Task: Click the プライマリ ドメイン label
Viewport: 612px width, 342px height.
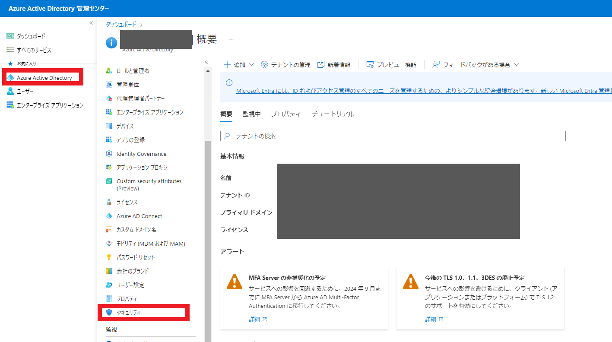Action: coord(246,212)
